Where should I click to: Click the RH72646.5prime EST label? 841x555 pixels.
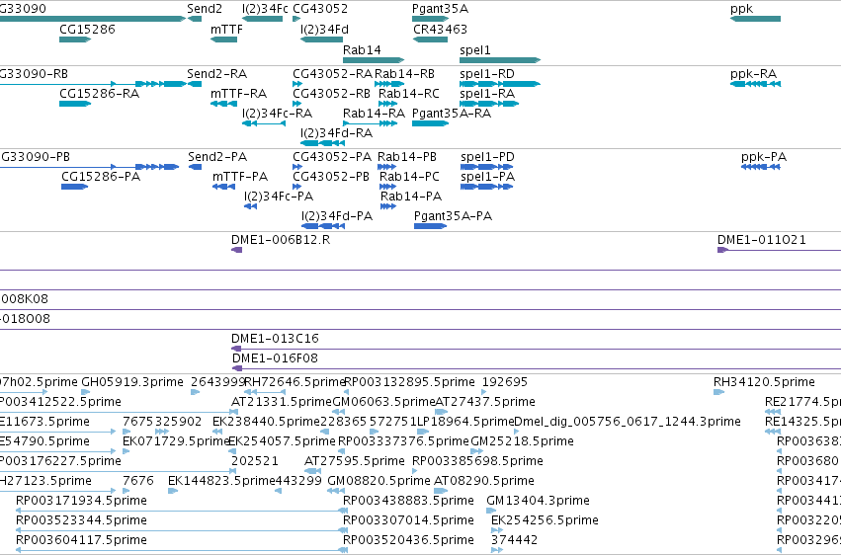294,382
